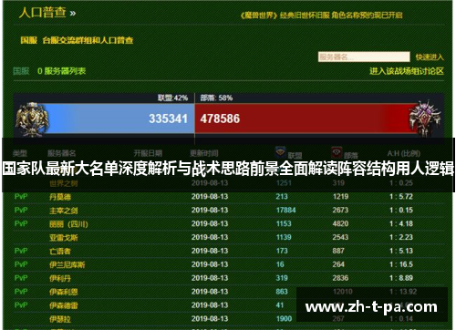
Task: Sort by the A:H (比例) column header
Action: pyautogui.click(x=404, y=153)
